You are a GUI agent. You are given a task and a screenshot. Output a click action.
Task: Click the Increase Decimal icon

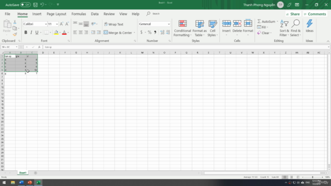(x=162, y=32)
